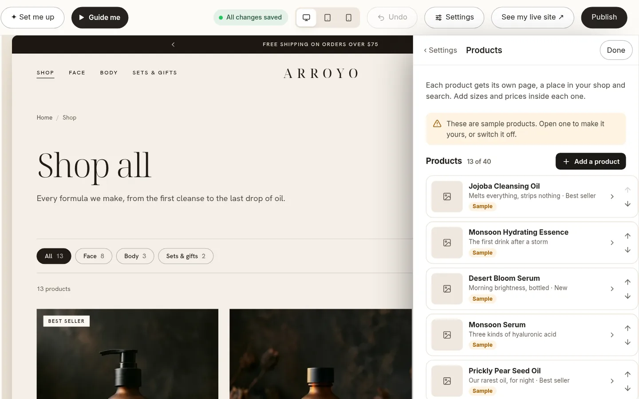Open Jojoba Cleansing Oil via chevron
The height and width of the screenshot is (399, 639).
612,196
